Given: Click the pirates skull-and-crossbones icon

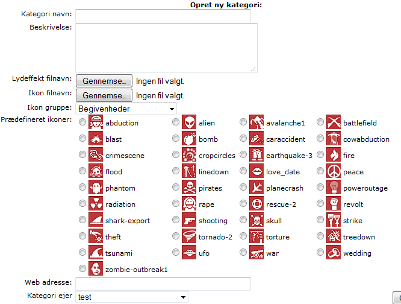Looking at the screenshot, I should pyautogui.click(x=189, y=187).
